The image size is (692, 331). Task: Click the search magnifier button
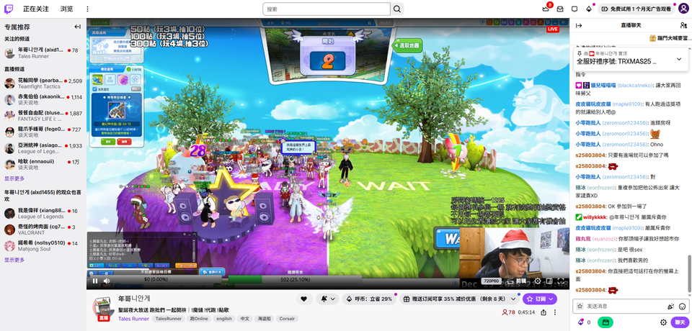tap(396, 9)
